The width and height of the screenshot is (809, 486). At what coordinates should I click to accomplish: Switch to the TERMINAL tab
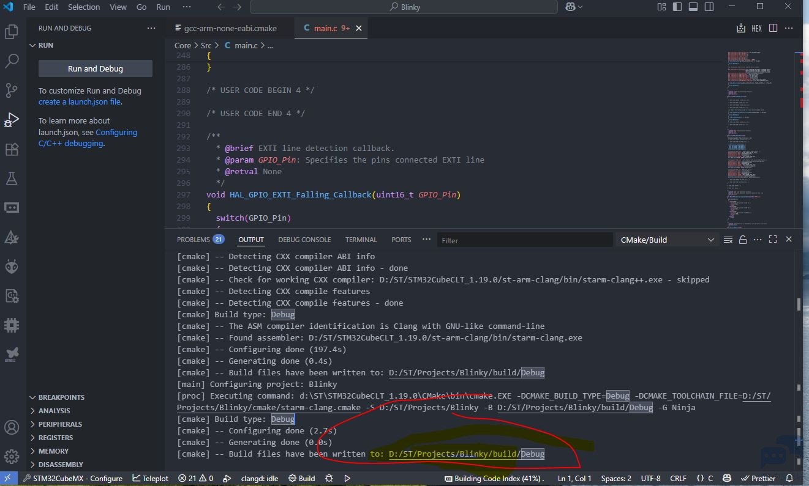pos(361,240)
